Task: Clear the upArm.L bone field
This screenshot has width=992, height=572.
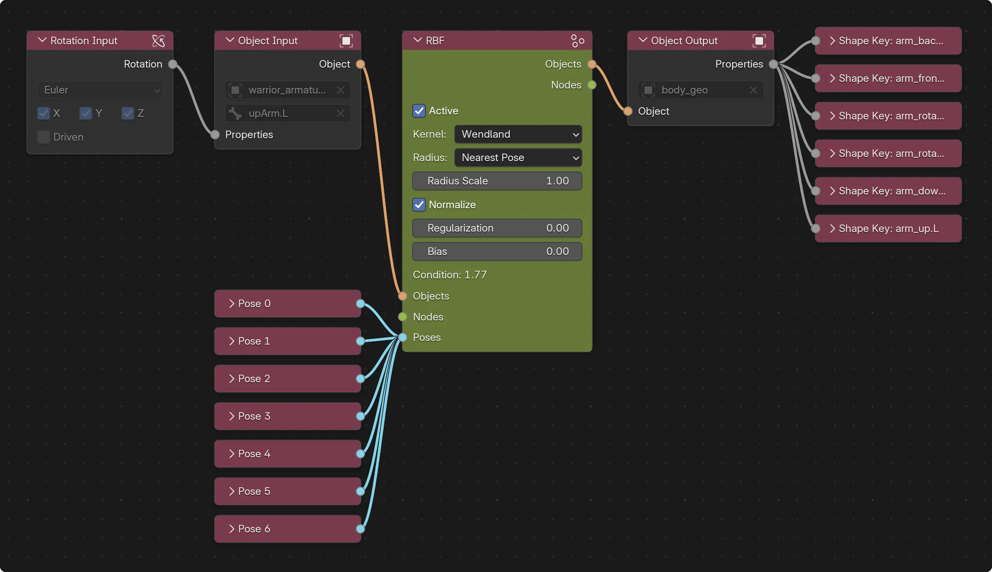Action: point(340,113)
